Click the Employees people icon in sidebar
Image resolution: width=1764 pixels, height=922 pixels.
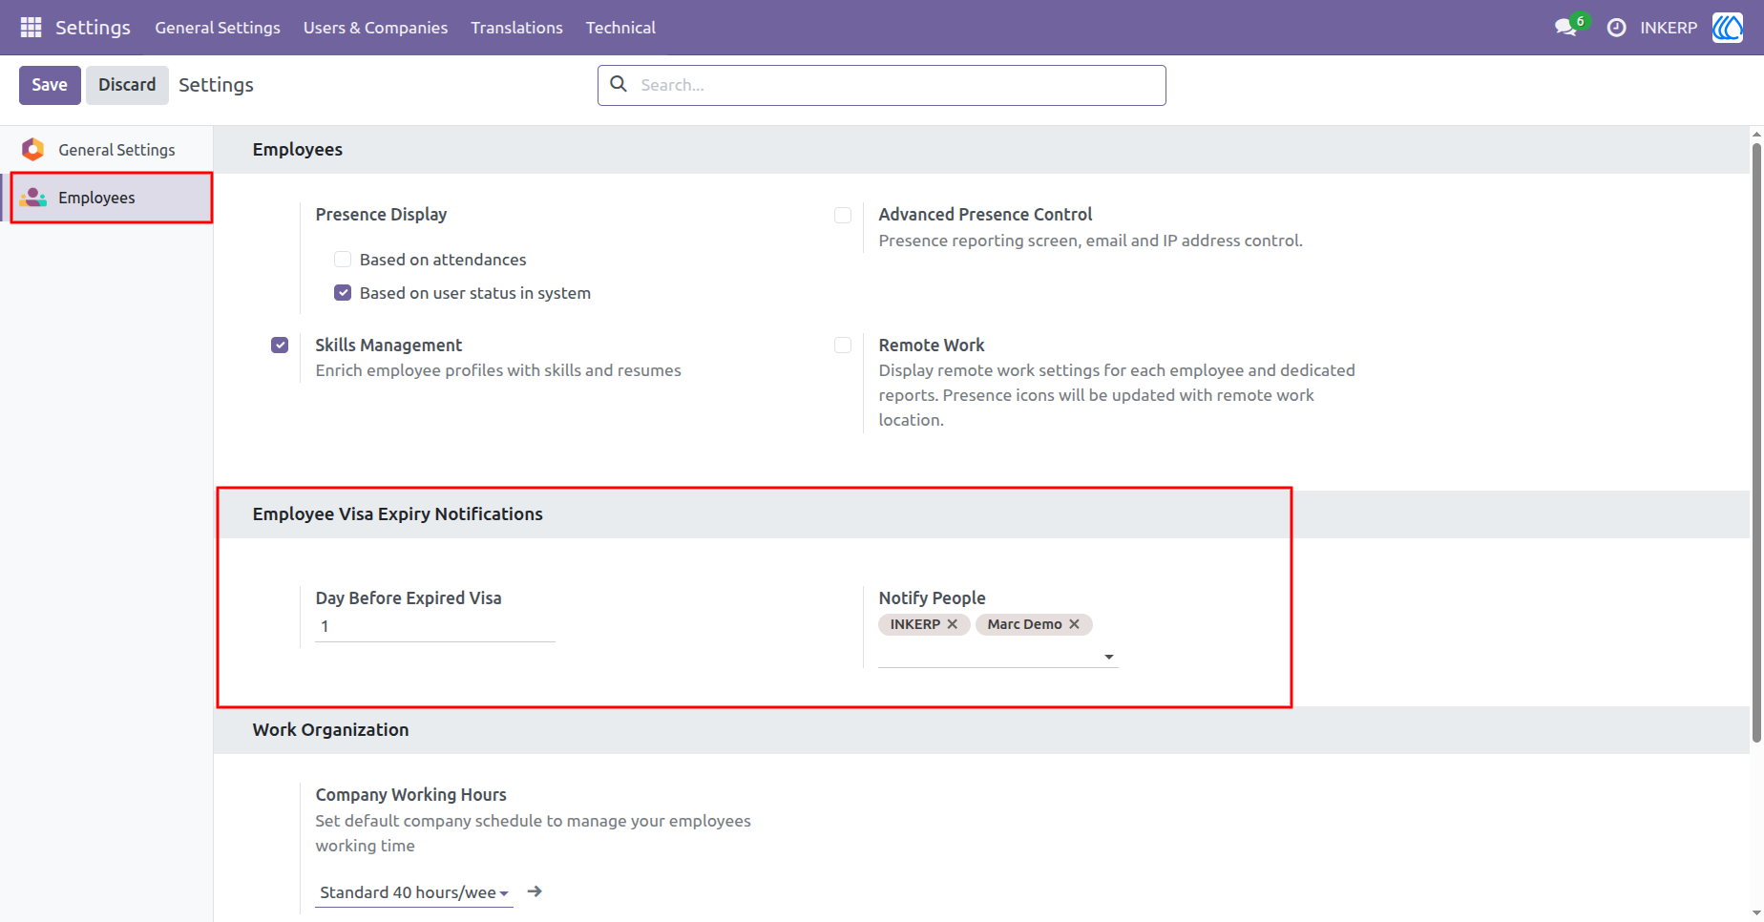(33, 198)
